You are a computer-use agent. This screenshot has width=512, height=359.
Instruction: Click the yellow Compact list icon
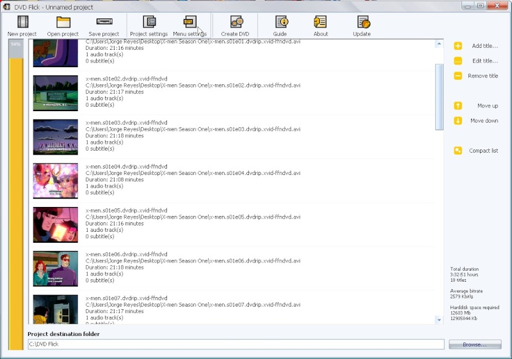[458, 151]
